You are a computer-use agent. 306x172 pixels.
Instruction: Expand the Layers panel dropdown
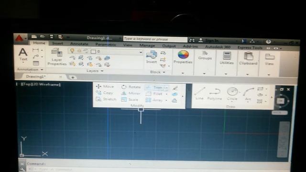(102, 71)
